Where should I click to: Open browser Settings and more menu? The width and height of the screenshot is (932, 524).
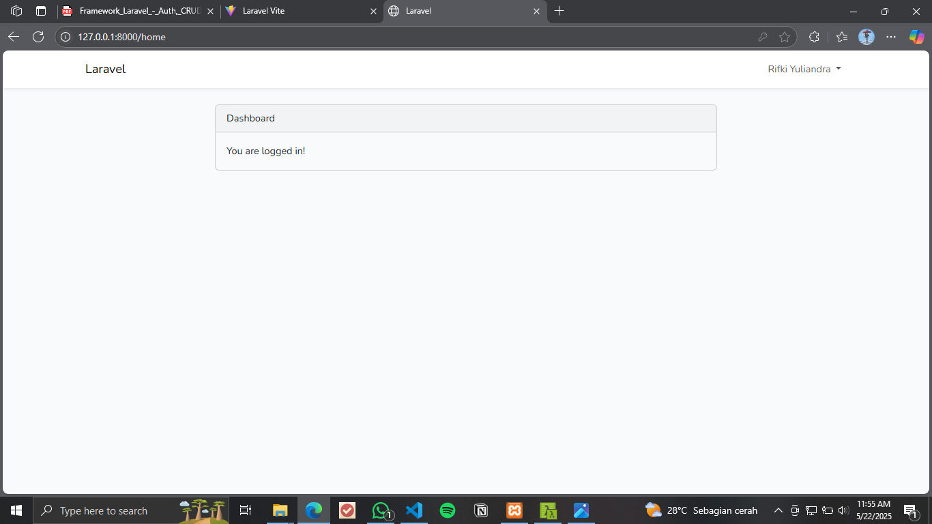point(891,37)
